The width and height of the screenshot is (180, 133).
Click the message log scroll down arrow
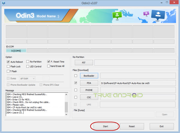tap(66, 114)
